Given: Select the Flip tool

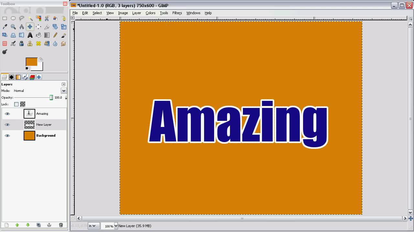Looking at the screenshot, I should pyautogui.click(x=21, y=35).
